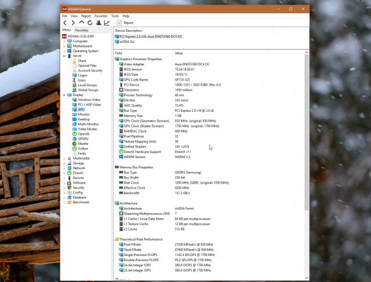Click the Forward navigation arrow
The width and height of the screenshot is (371, 282).
coord(74,23)
